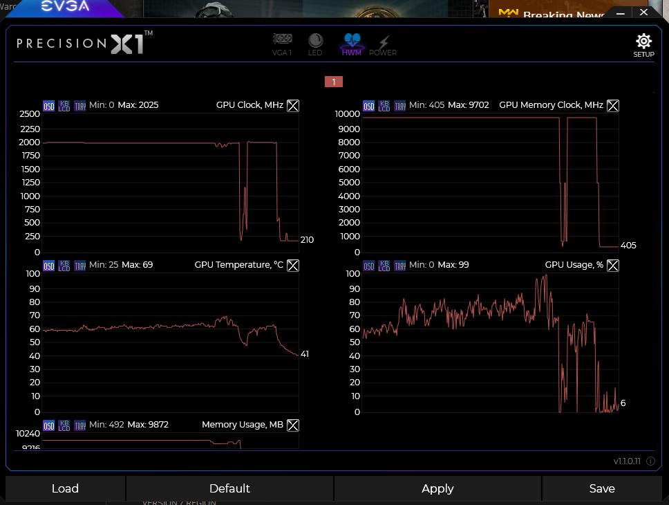Screen dimensions: 669x505
Task: Open SETUP gear settings
Action: (643, 45)
